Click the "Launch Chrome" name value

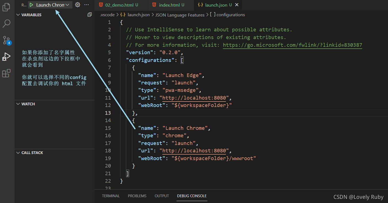(185, 128)
